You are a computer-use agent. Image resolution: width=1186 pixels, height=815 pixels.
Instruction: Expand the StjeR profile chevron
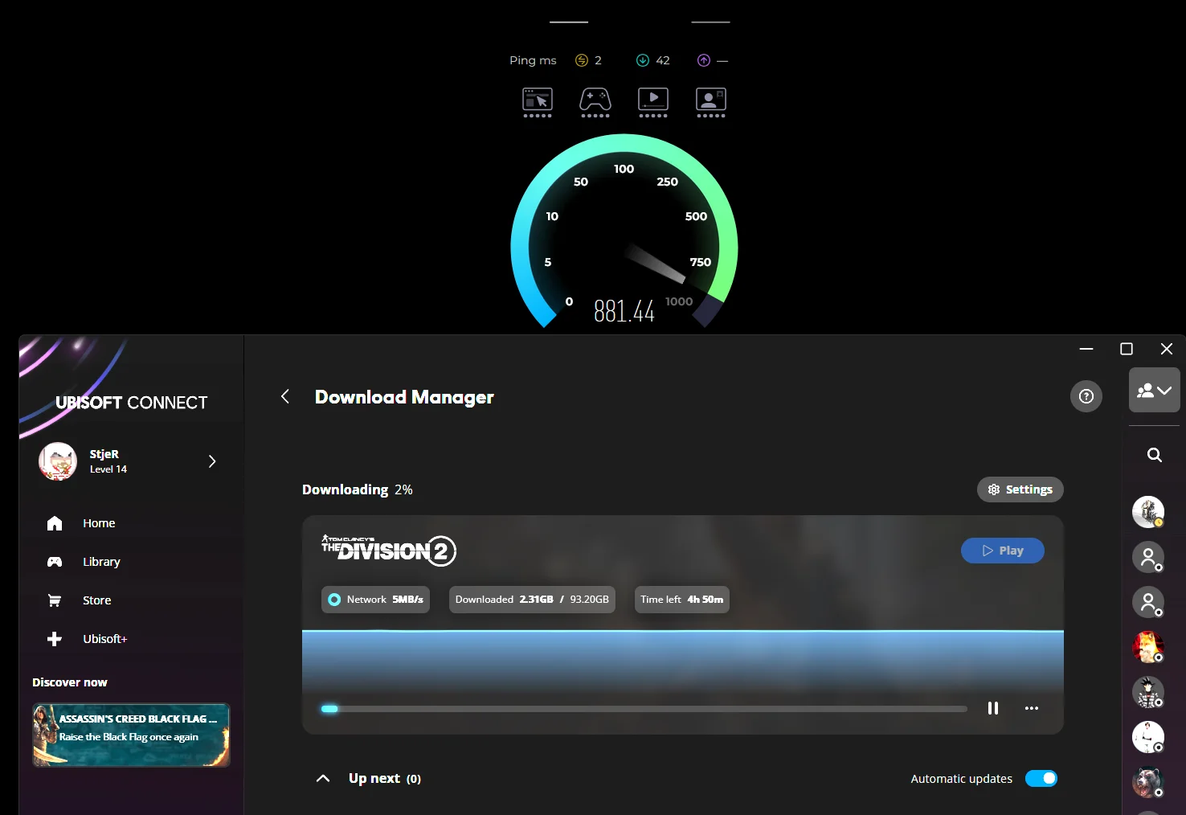[x=212, y=461]
